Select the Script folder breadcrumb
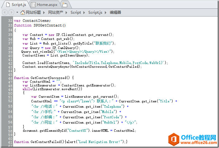 point(76,12)
